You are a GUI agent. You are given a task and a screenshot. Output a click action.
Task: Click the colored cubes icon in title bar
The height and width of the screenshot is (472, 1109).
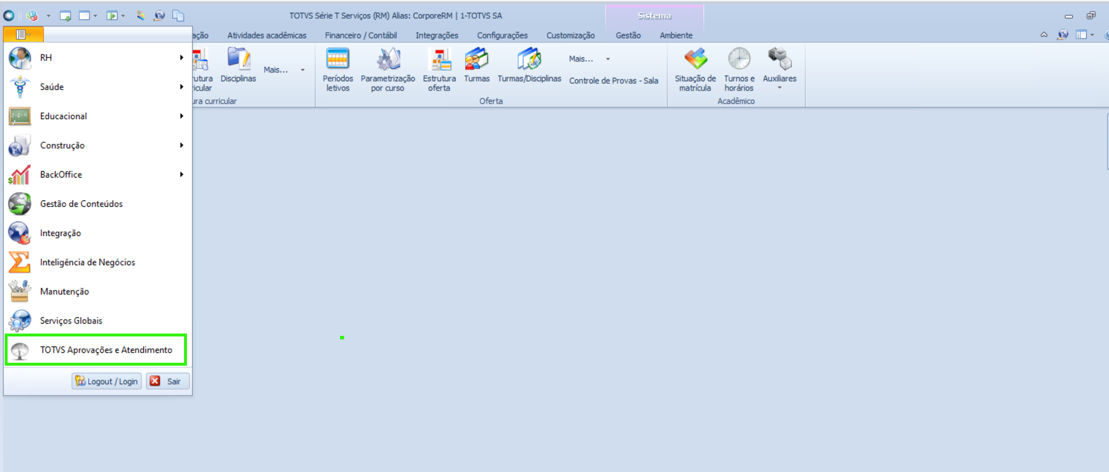pyautogui.click(x=32, y=16)
